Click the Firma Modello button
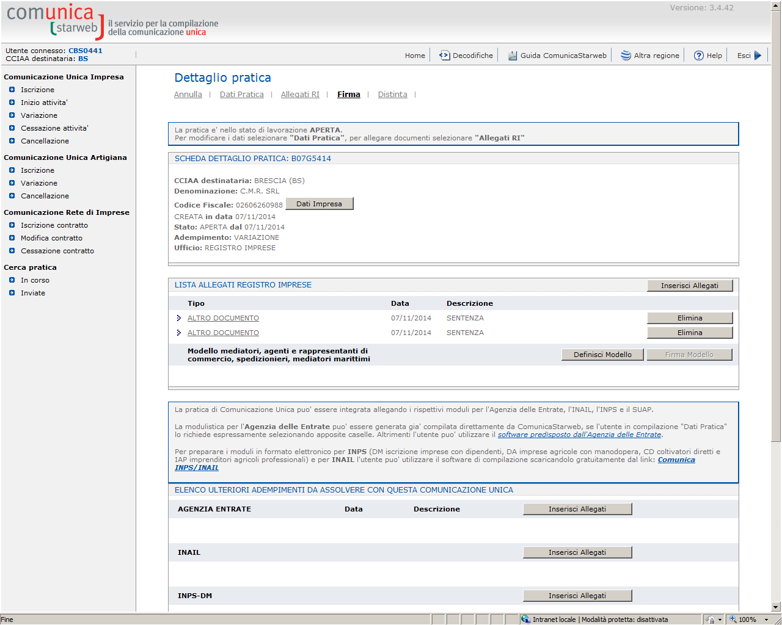Image resolution: width=782 pixels, height=625 pixels. (x=689, y=355)
